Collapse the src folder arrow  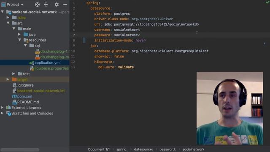pyautogui.click(x=8, y=23)
